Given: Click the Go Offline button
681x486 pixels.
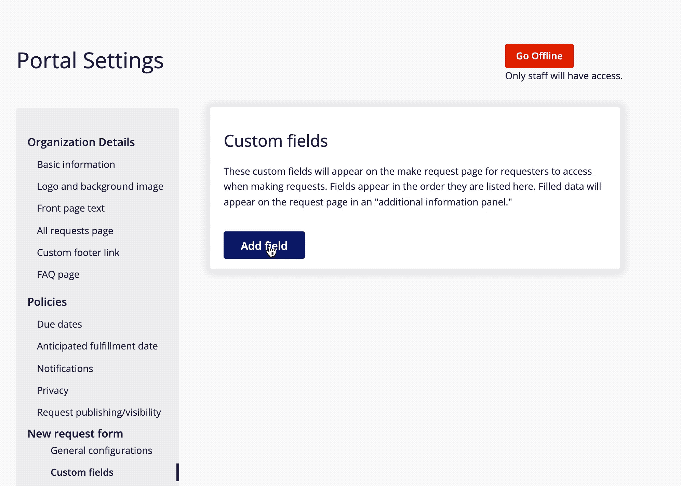Looking at the screenshot, I should 539,56.
